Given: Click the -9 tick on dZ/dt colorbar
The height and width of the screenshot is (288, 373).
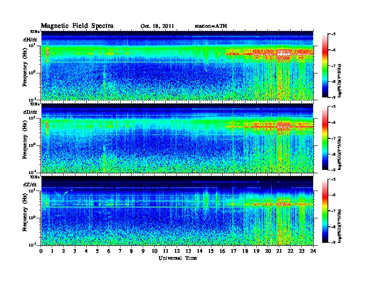Looking at the screenshot, I should click(x=333, y=242).
